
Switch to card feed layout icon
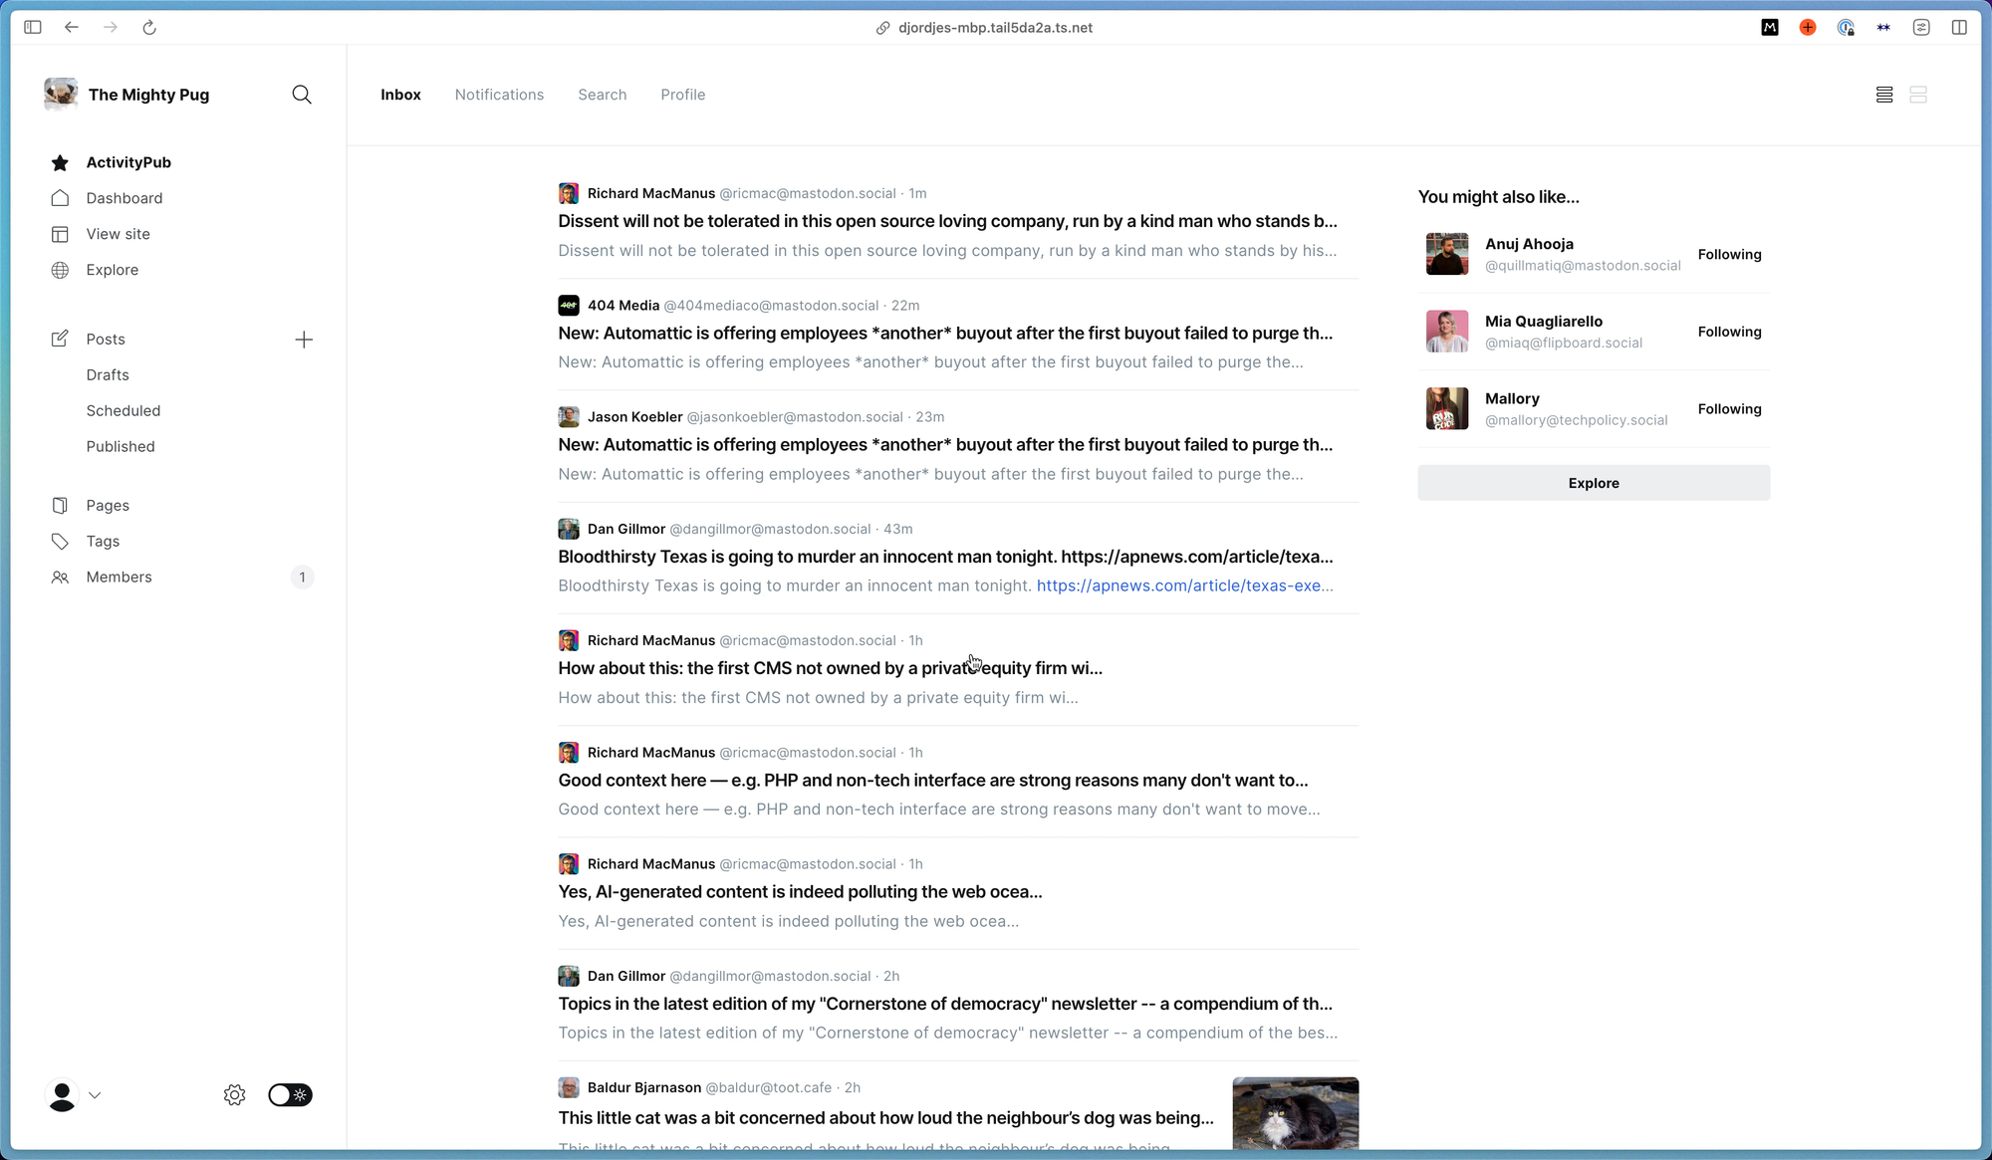tap(1918, 95)
